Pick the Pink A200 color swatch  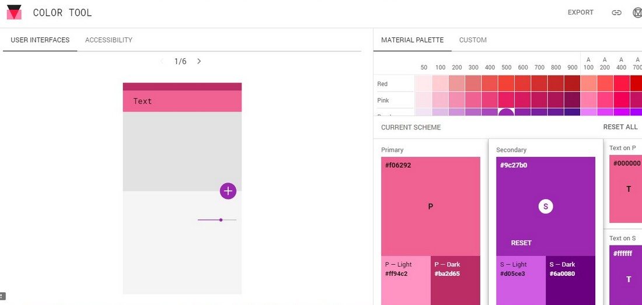[x=605, y=100]
